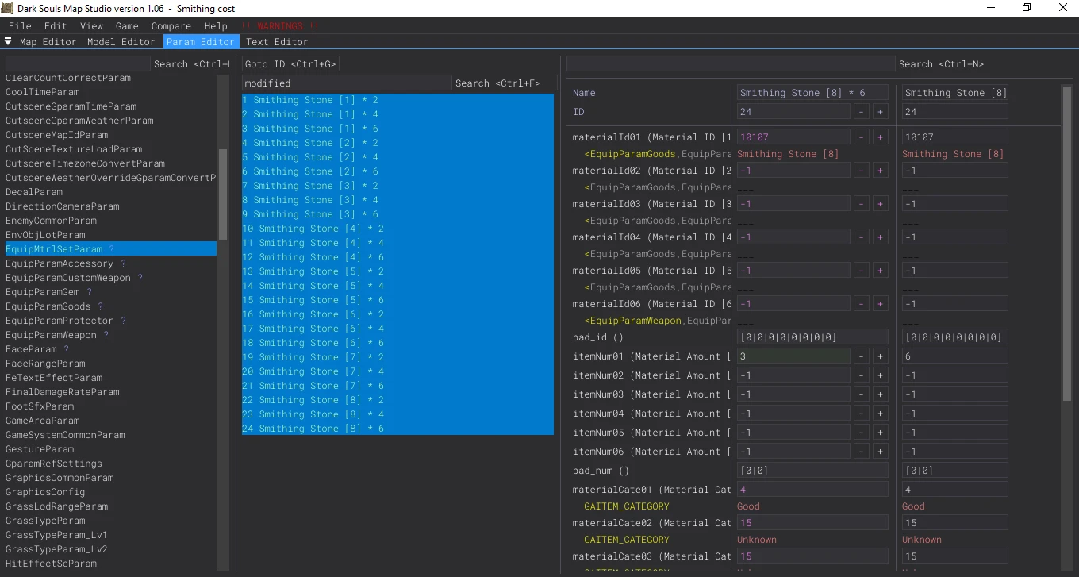Increment materialId01 with its plus button
1079x577 pixels.
(880, 137)
